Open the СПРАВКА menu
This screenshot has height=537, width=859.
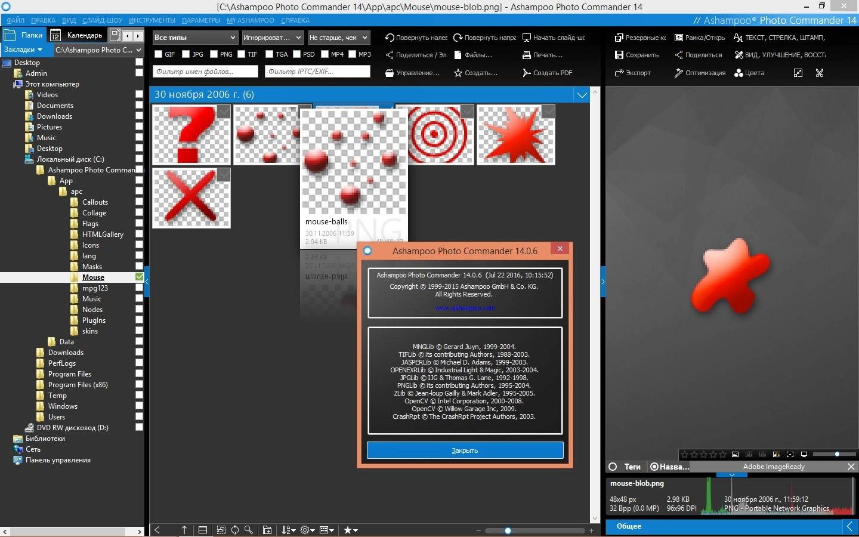click(x=295, y=20)
